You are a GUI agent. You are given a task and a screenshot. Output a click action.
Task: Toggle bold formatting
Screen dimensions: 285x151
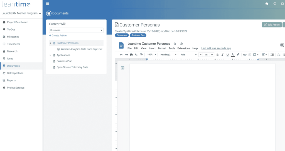click(x=218, y=55)
